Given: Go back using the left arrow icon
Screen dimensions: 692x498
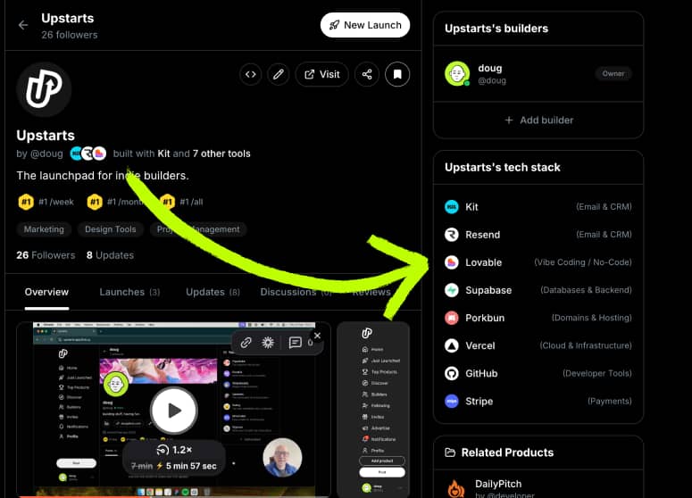Looking at the screenshot, I should [x=23, y=25].
